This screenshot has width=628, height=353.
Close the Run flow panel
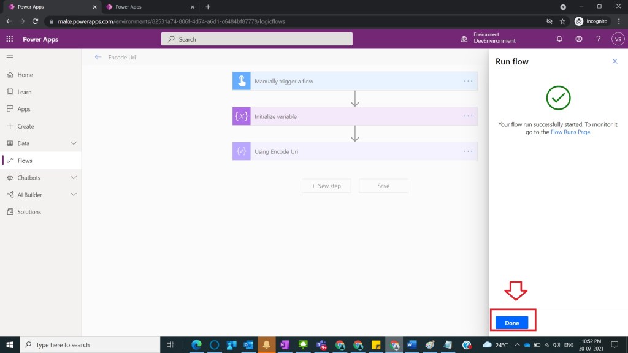tap(615, 61)
